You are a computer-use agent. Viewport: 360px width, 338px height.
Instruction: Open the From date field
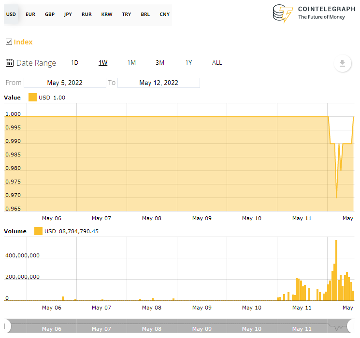pos(65,83)
